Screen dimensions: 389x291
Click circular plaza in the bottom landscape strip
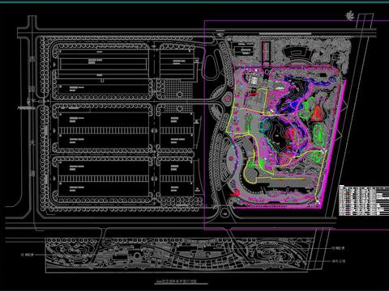pos(137,255)
